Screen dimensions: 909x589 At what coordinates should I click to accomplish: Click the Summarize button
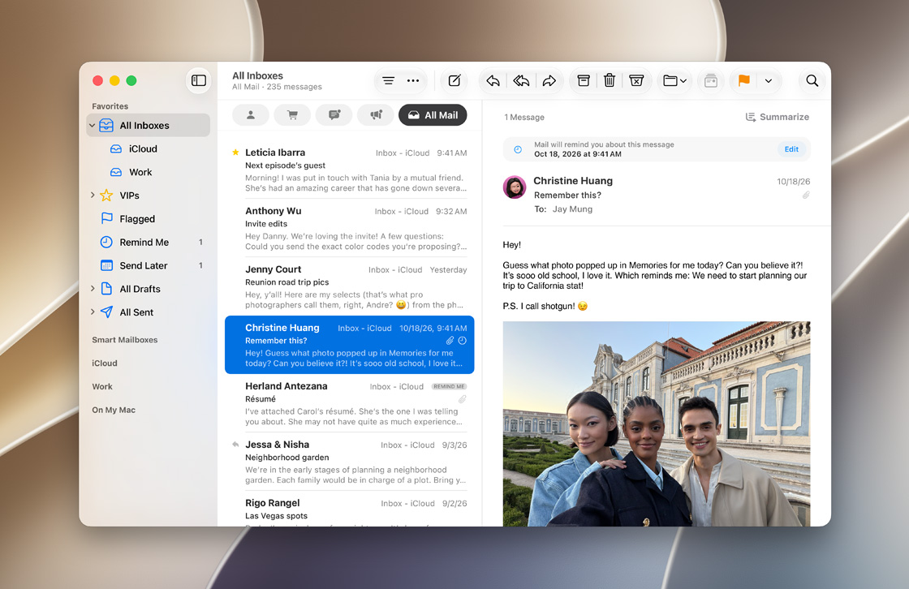[777, 117]
